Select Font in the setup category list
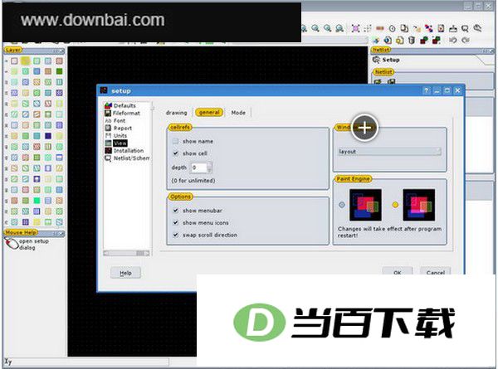 pyautogui.click(x=115, y=120)
